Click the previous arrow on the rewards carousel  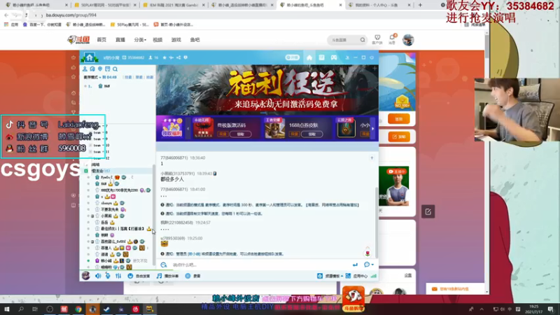188,129
